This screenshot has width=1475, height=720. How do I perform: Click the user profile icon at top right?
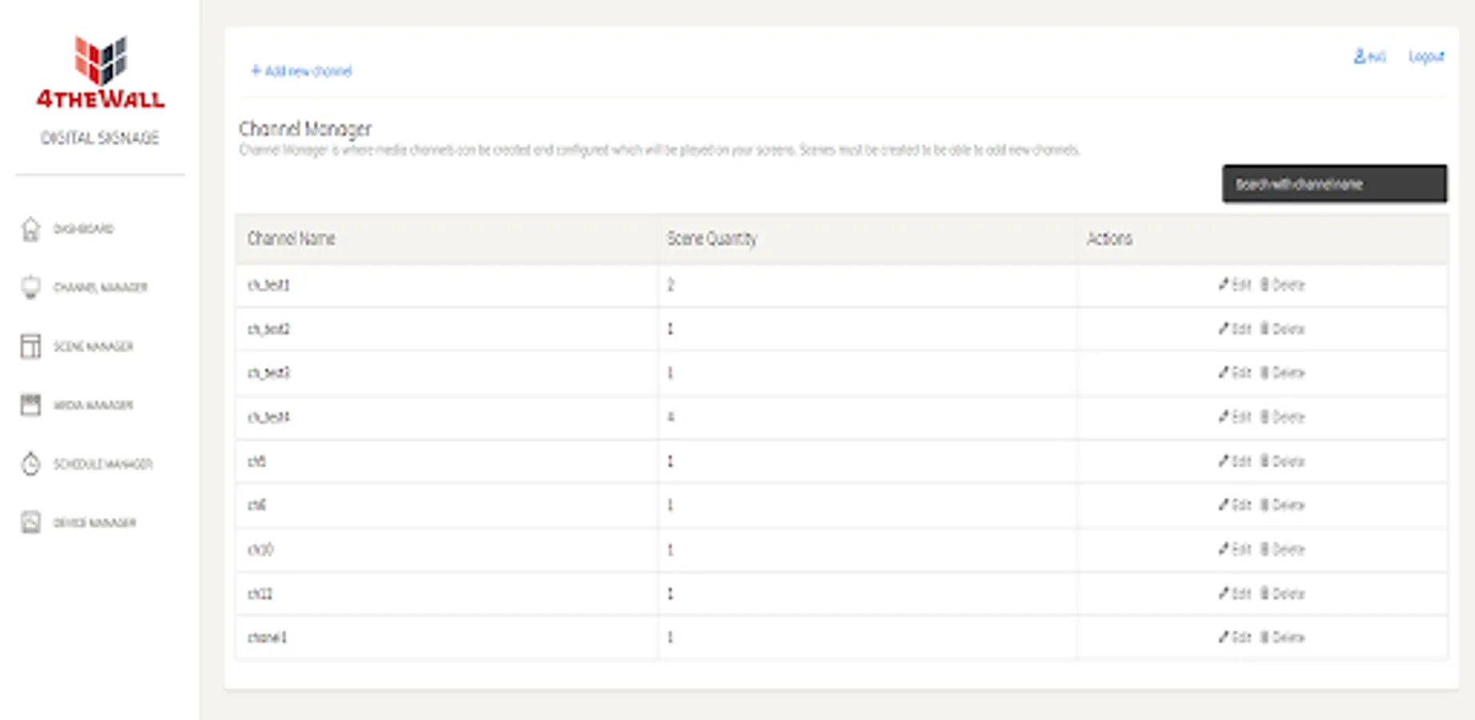pyautogui.click(x=1360, y=56)
